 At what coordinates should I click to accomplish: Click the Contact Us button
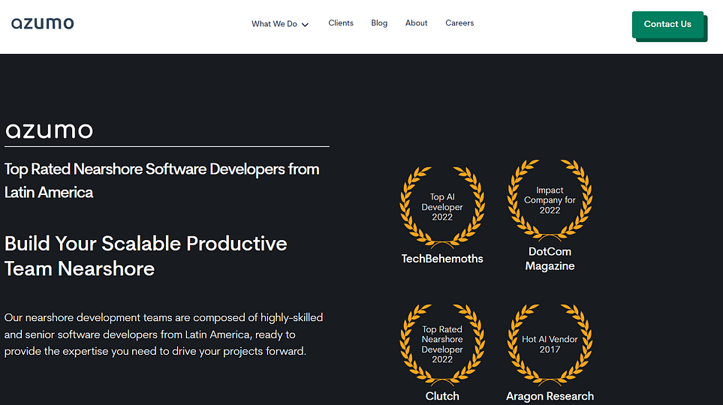(667, 25)
